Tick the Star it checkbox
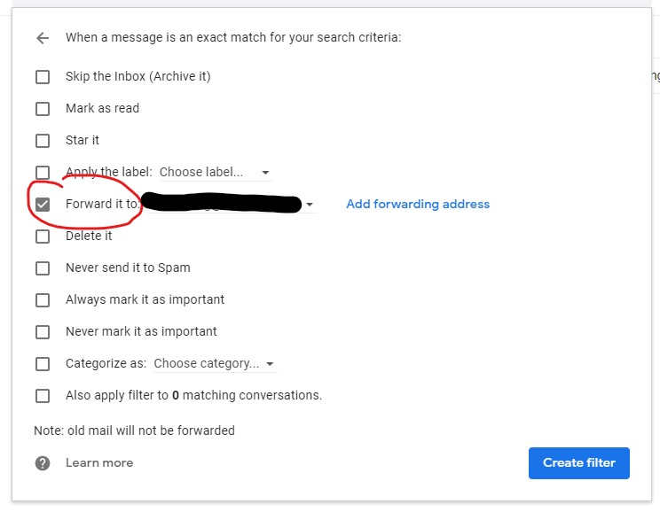Viewport: 660px width, 512px height. (43, 141)
